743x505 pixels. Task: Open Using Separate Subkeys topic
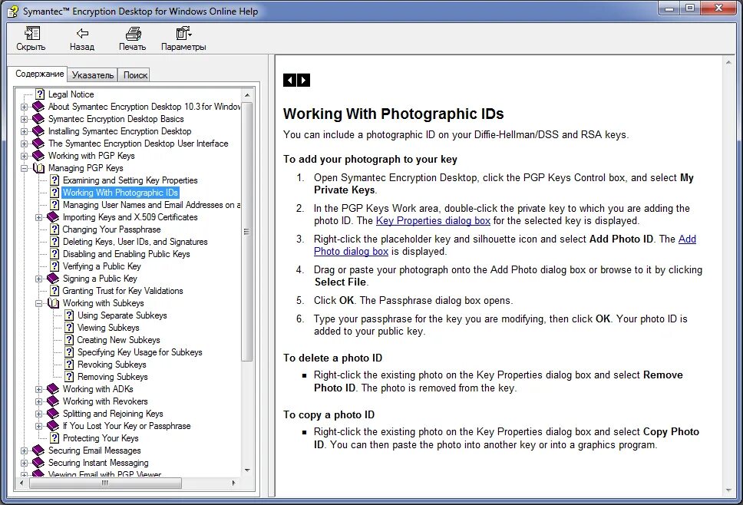click(x=122, y=315)
